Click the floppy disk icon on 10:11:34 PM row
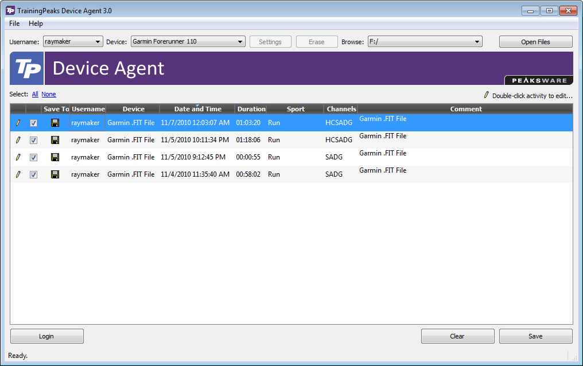Viewport: 583px width, 366px height. click(55, 140)
